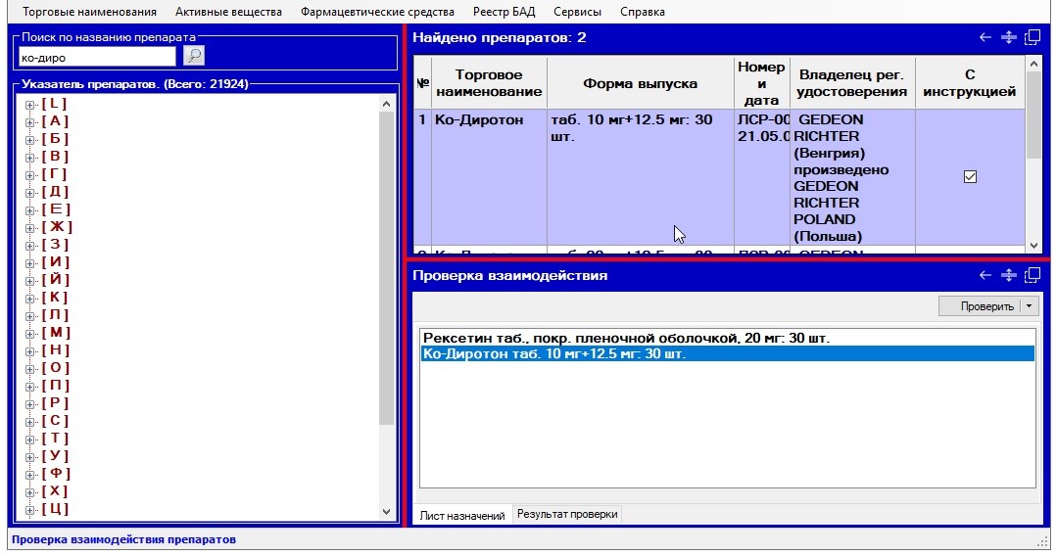This screenshot has height=556, width=1057.
Task: Expand the [Ф] tree node
Action: pyautogui.click(x=30, y=474)
